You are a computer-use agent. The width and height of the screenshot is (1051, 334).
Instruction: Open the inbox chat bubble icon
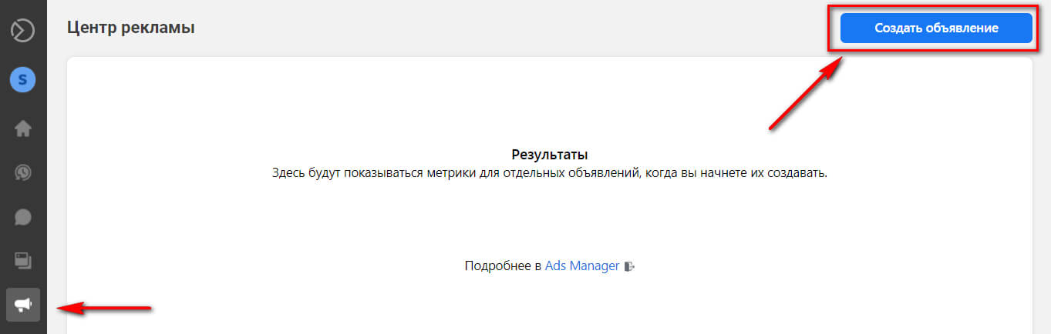tap(23, 217)
